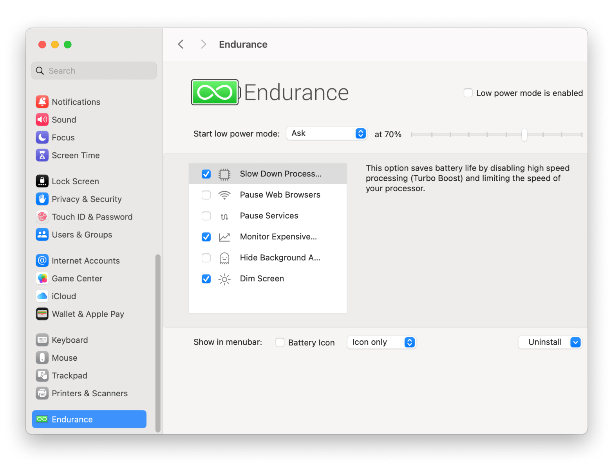Click the sun icon for Dim Screen
The image size is (611, 471).
[224, 279]
